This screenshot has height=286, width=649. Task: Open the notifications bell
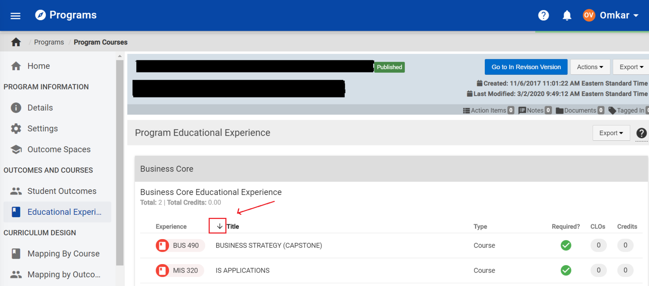point(567,15)
